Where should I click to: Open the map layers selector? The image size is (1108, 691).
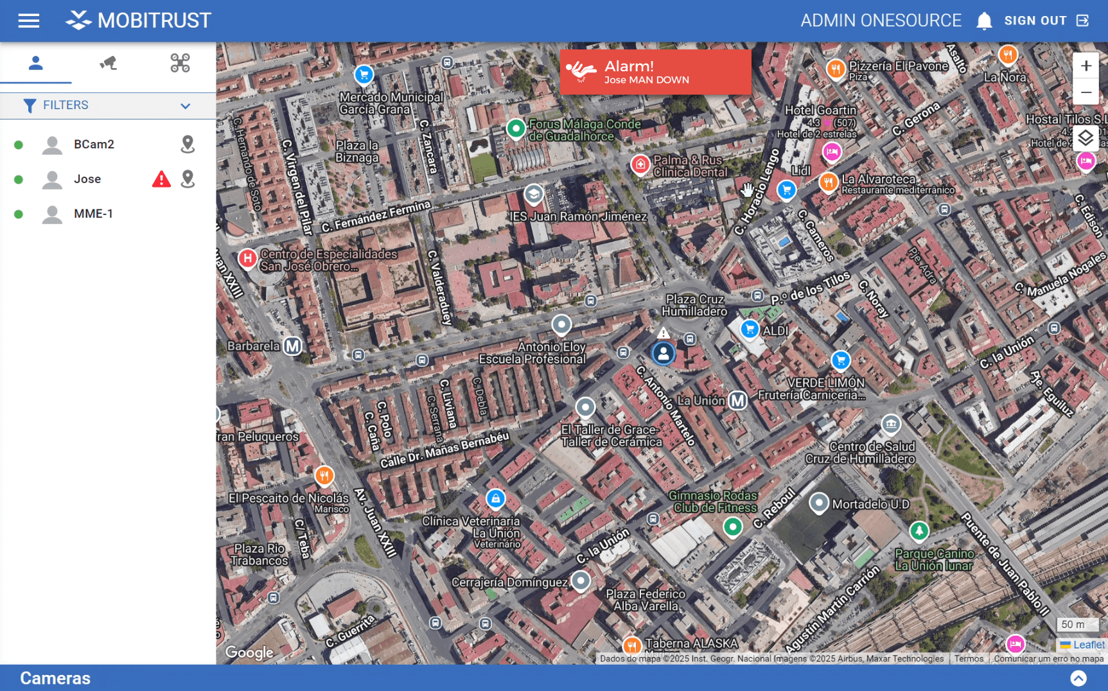pyautogui.click(x=1085, y=138)
